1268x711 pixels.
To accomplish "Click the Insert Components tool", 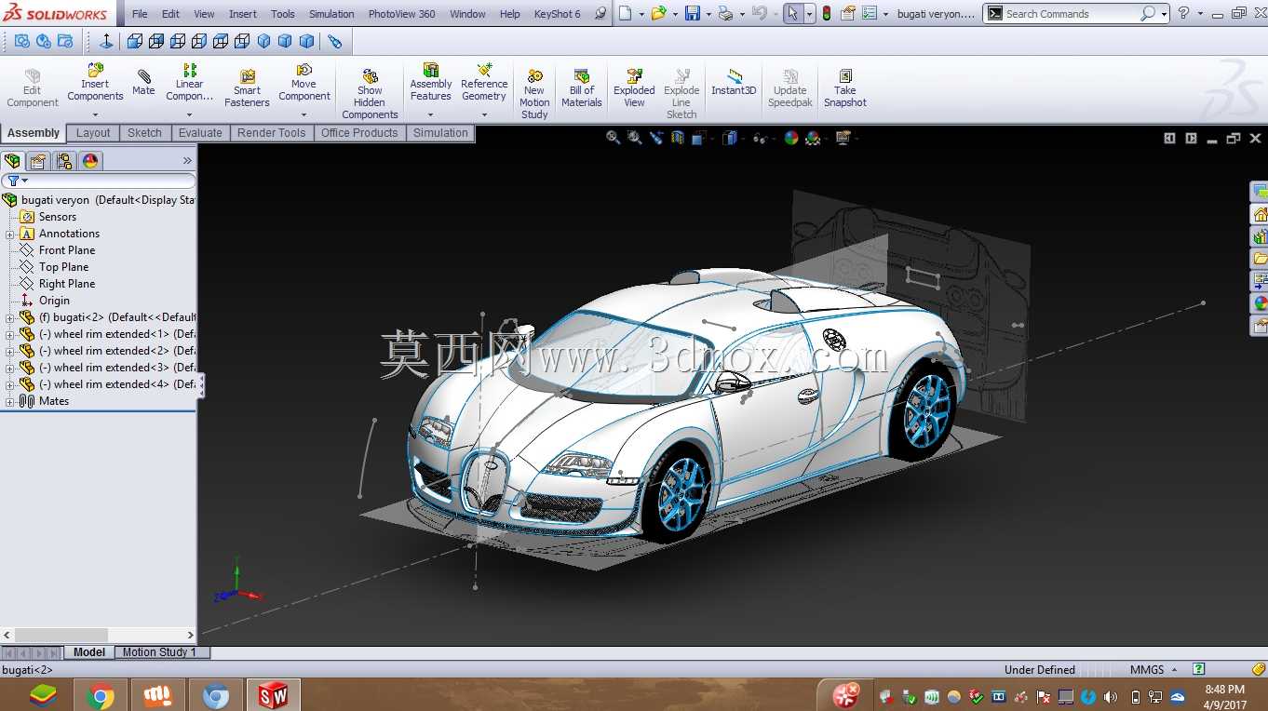I will click(95, 83).
